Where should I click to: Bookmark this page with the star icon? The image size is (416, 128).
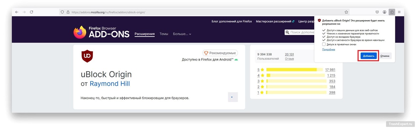[x=346, y=12]
